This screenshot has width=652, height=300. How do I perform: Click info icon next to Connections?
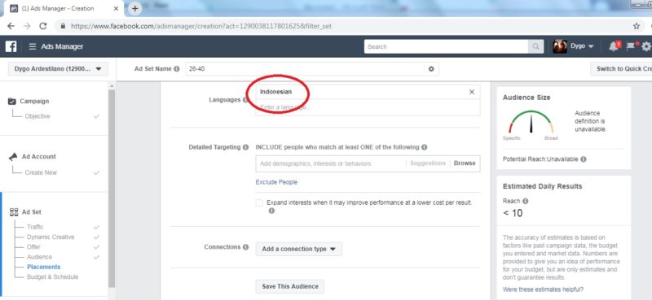point(246,247)
